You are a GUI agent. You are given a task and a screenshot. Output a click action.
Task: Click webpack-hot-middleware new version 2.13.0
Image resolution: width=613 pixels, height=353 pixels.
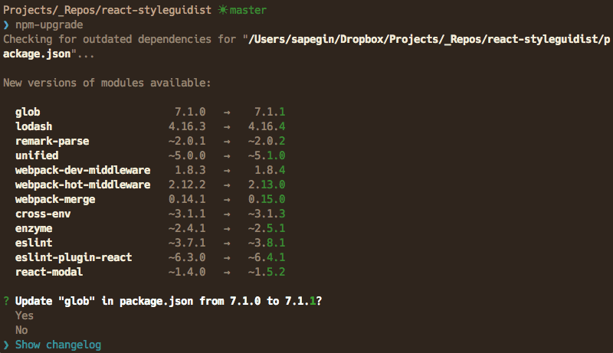click(x=267, y=185)
